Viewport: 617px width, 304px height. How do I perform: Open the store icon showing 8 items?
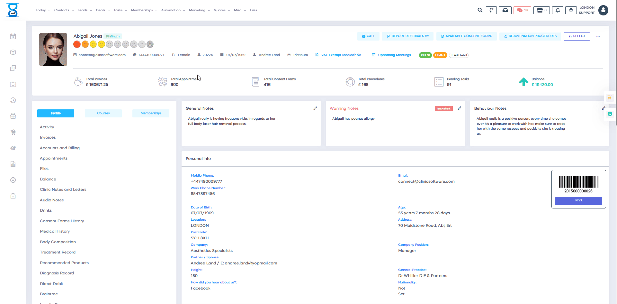pos(541,10)
